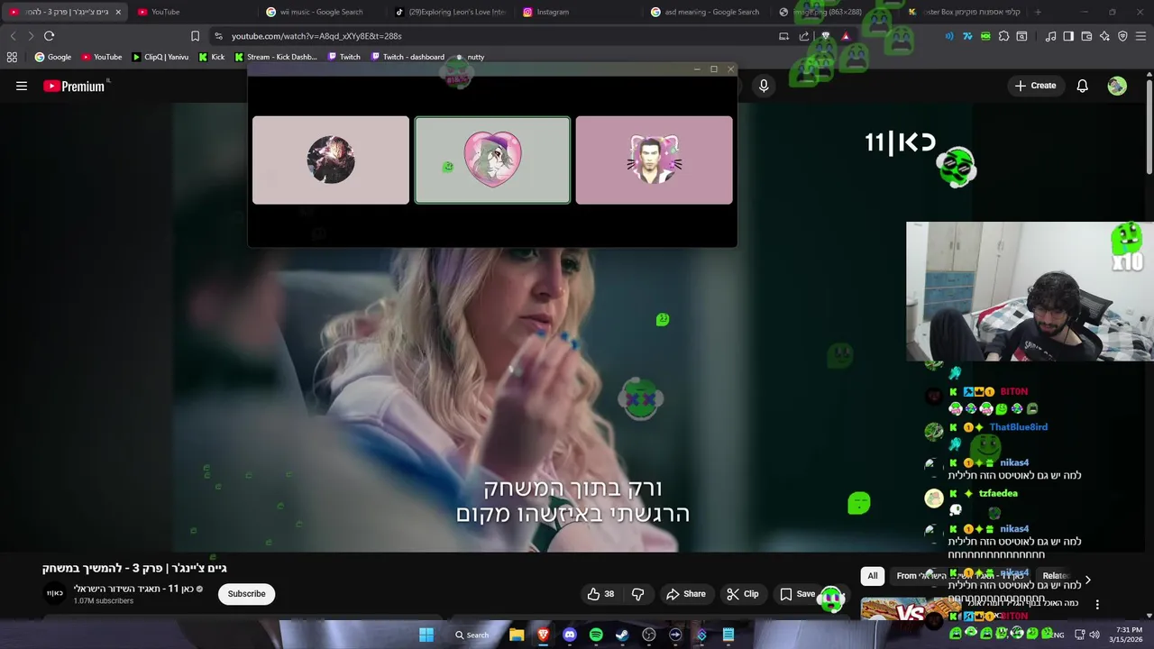This screenshot has height=649, width=1154.
Task: Switch to 'asd meaning - Google Search' tab
Action: [x=705, y=12]
